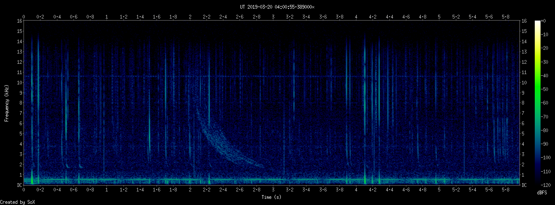The image size is (555, 205).
Task: Click "9" on the right frequency axis
Action: (x=523, y=93)
